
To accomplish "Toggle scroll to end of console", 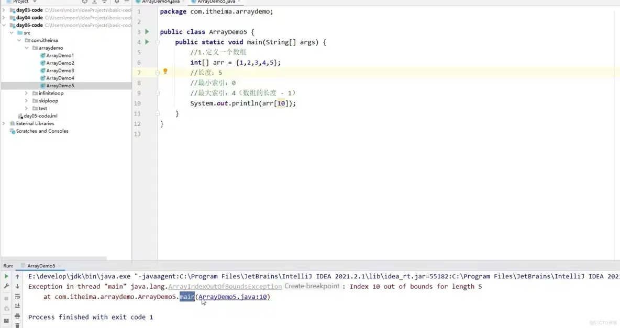I will pyautogui.click(x=17, y=306).
